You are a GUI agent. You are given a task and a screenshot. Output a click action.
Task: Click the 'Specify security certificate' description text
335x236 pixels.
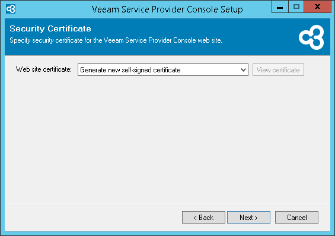[116, 40]
